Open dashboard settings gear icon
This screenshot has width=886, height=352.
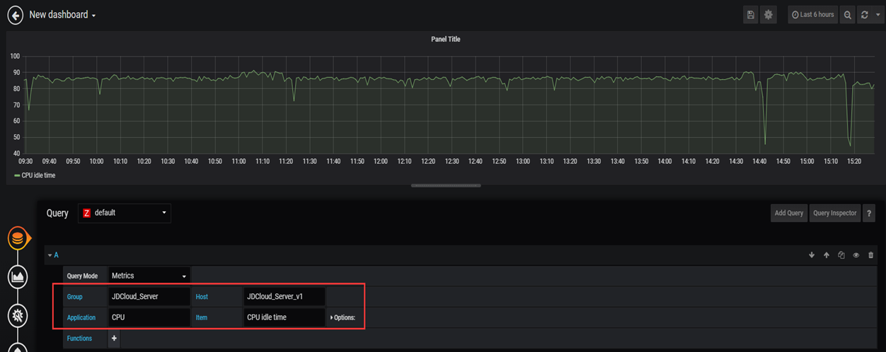[x=769, y=15]
